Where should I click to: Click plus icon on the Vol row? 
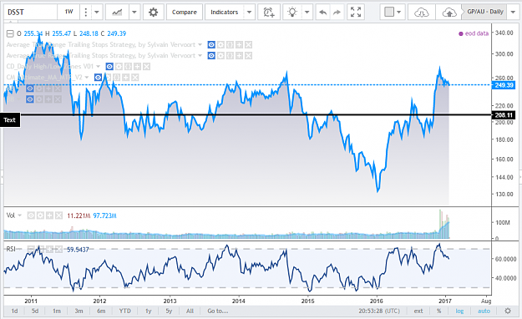click(x=49, y=215)
